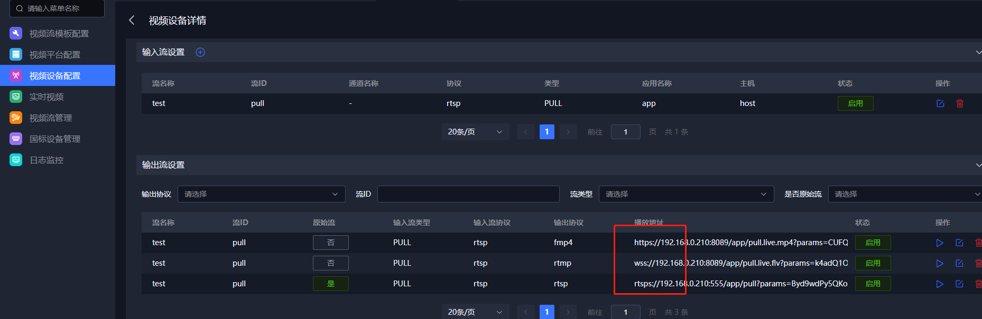Click the wss flv playback address

[x=741, y=263]
